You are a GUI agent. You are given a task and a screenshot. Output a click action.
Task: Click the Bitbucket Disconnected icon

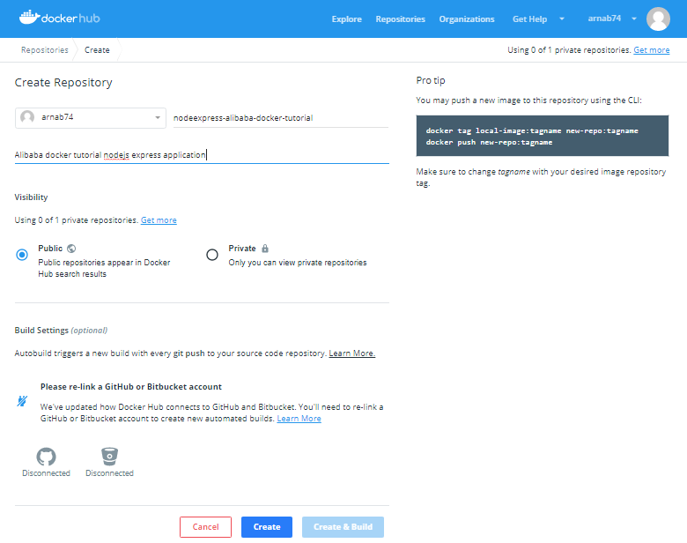click(x=109, y=456)
